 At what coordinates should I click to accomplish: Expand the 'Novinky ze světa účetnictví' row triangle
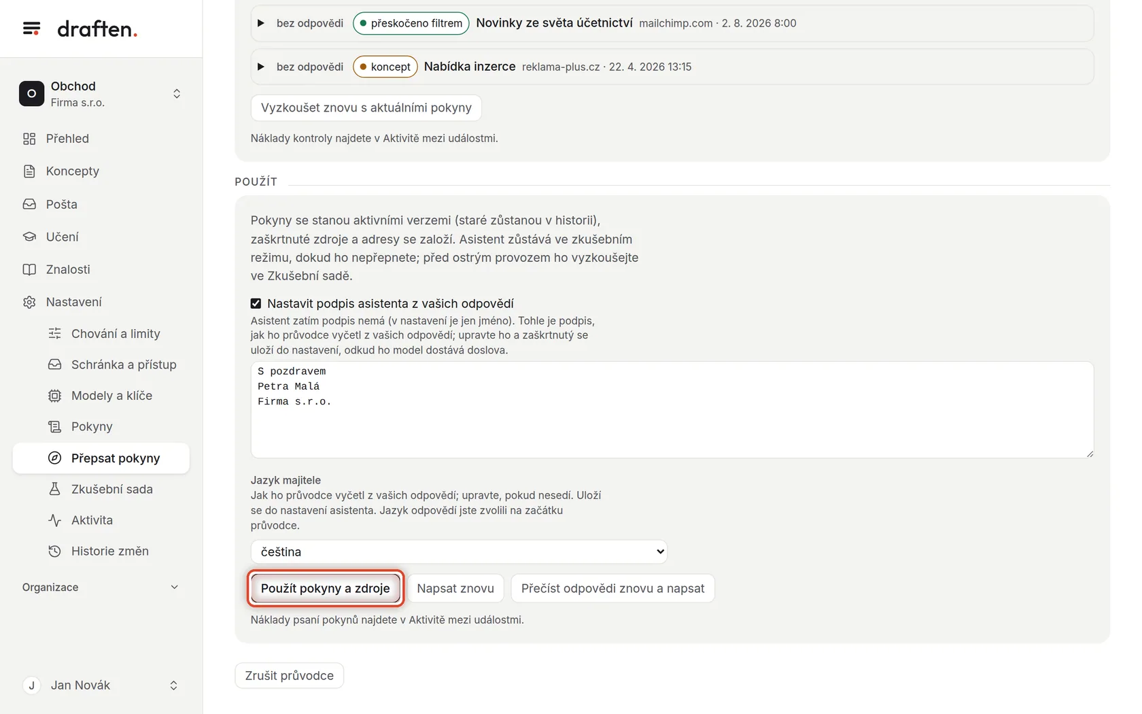(x=260, y=23)
